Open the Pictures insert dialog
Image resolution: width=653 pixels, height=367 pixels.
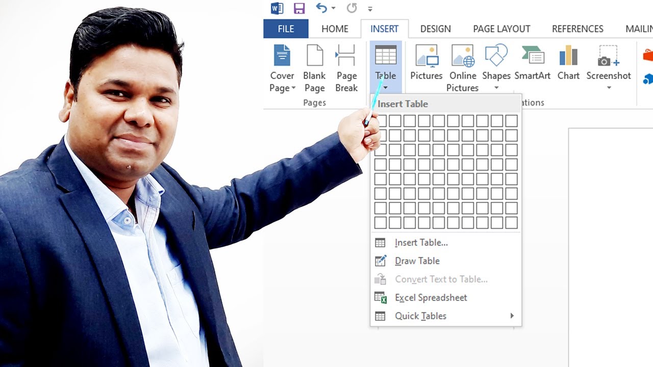(426, 64)
